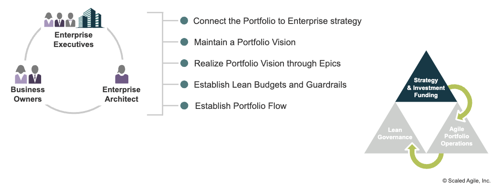The image size is (499, 188).
Task: Select the Business Owners people icon
Action: tap(28, 74)
